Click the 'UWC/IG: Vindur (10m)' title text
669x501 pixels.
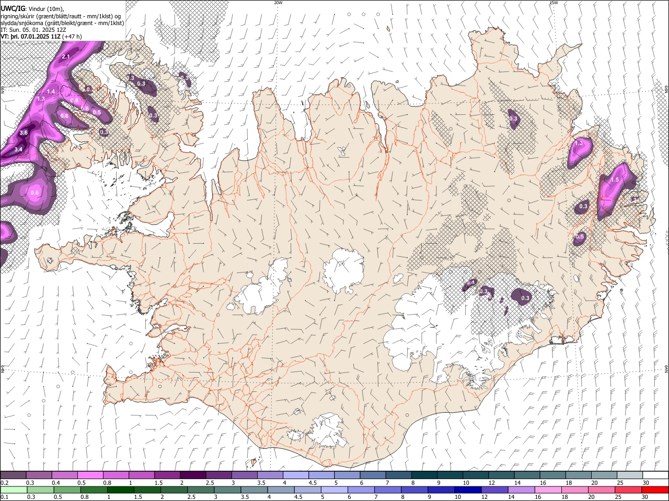pyautogui.click(x=32, y=8)
